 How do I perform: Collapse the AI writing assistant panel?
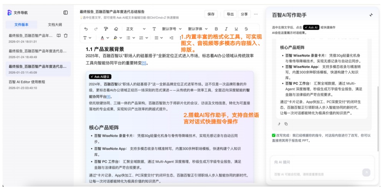[371, 15]
